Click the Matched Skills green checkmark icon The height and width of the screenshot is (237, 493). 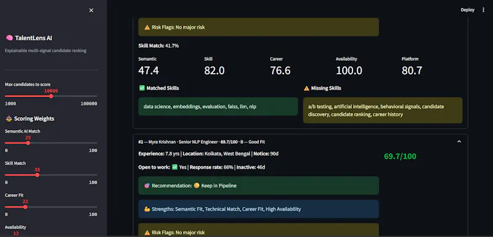click(142, 88)
